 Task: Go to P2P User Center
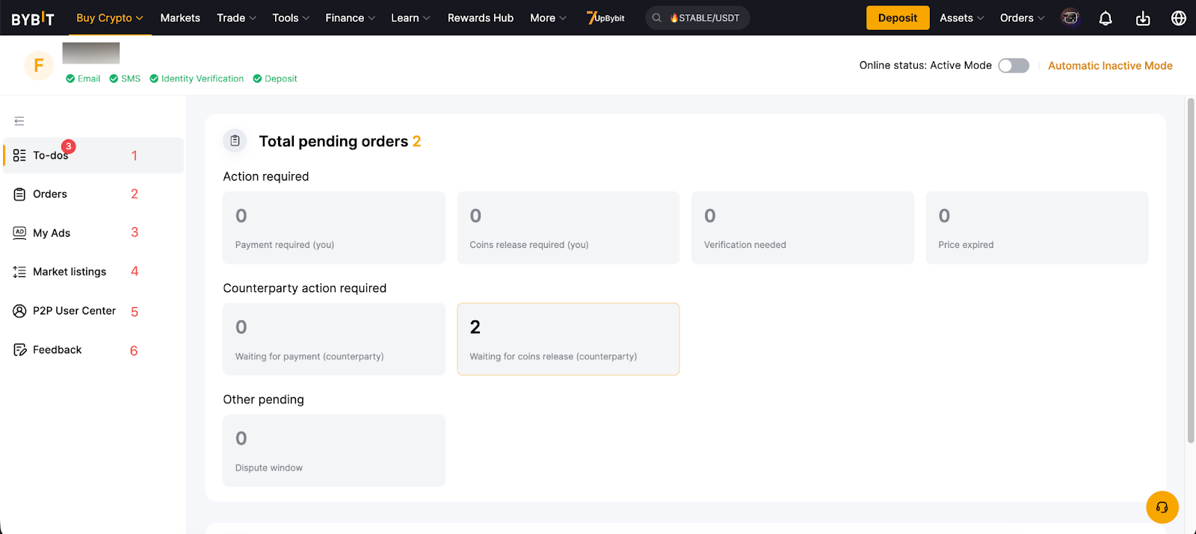click(x=74, y=311)
